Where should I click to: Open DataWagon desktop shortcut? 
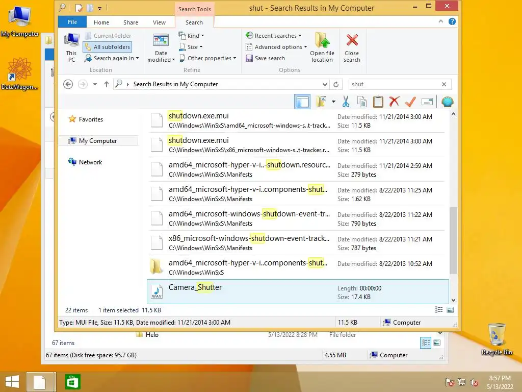point(20,74)
